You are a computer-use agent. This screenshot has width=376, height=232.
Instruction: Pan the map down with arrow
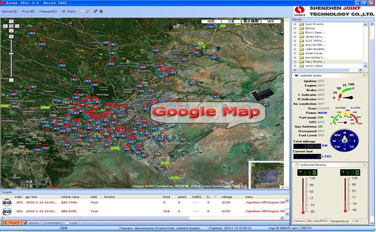[x=11, y=30]
